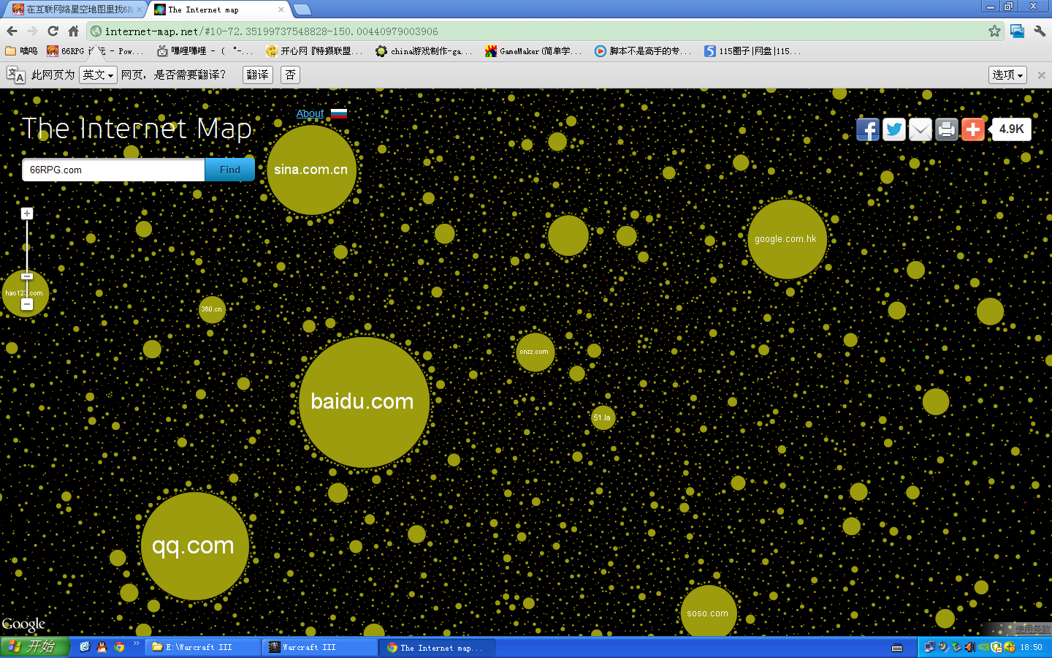Select the google.com.hk circle
The image size is (1052, 658).
pyautogui.click(x=787, y=239)
